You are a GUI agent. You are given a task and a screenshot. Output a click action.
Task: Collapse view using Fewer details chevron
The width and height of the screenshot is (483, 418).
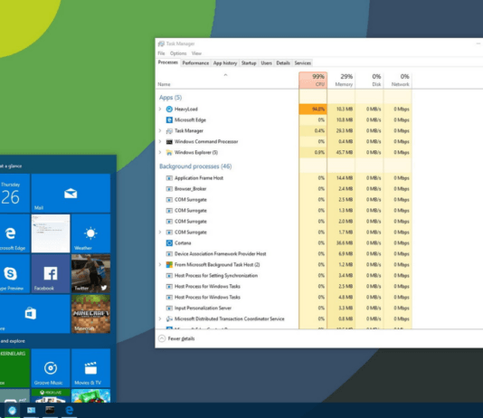pyautogui.click(x=162, y=338)
